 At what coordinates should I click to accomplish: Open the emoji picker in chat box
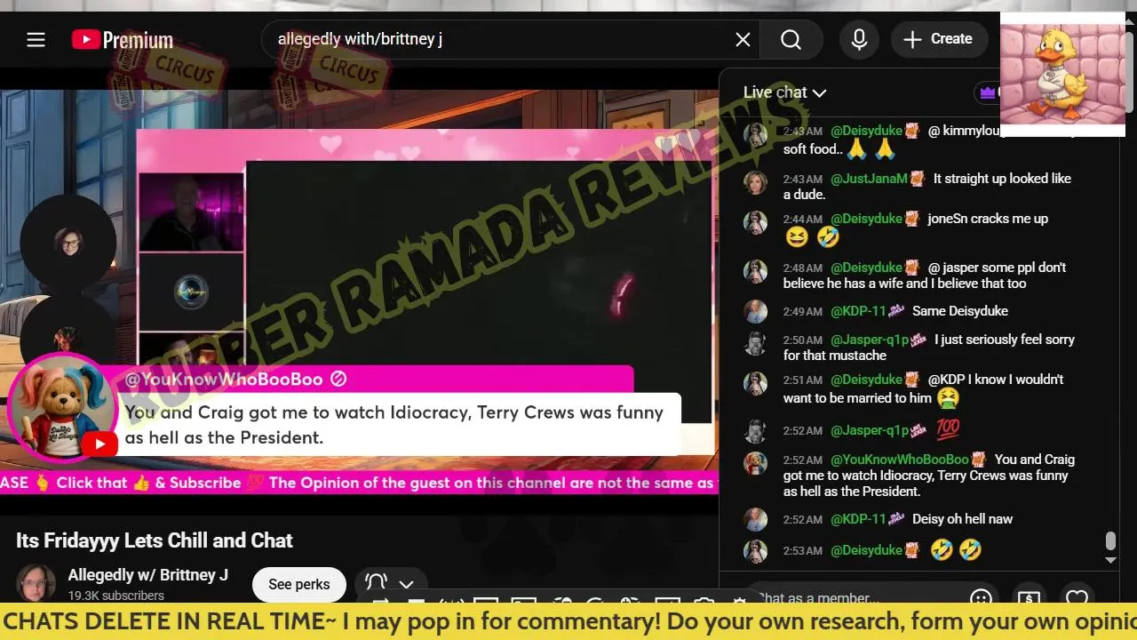(x=981, y=598)
